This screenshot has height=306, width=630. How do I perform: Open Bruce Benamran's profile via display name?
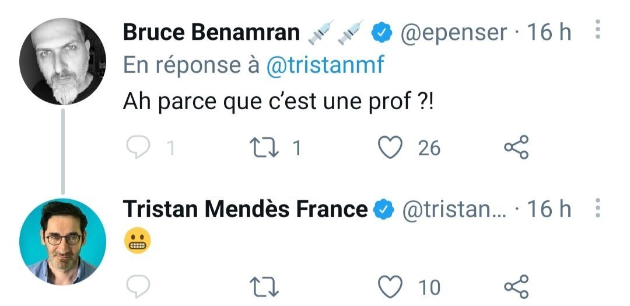tap(211, 33)
